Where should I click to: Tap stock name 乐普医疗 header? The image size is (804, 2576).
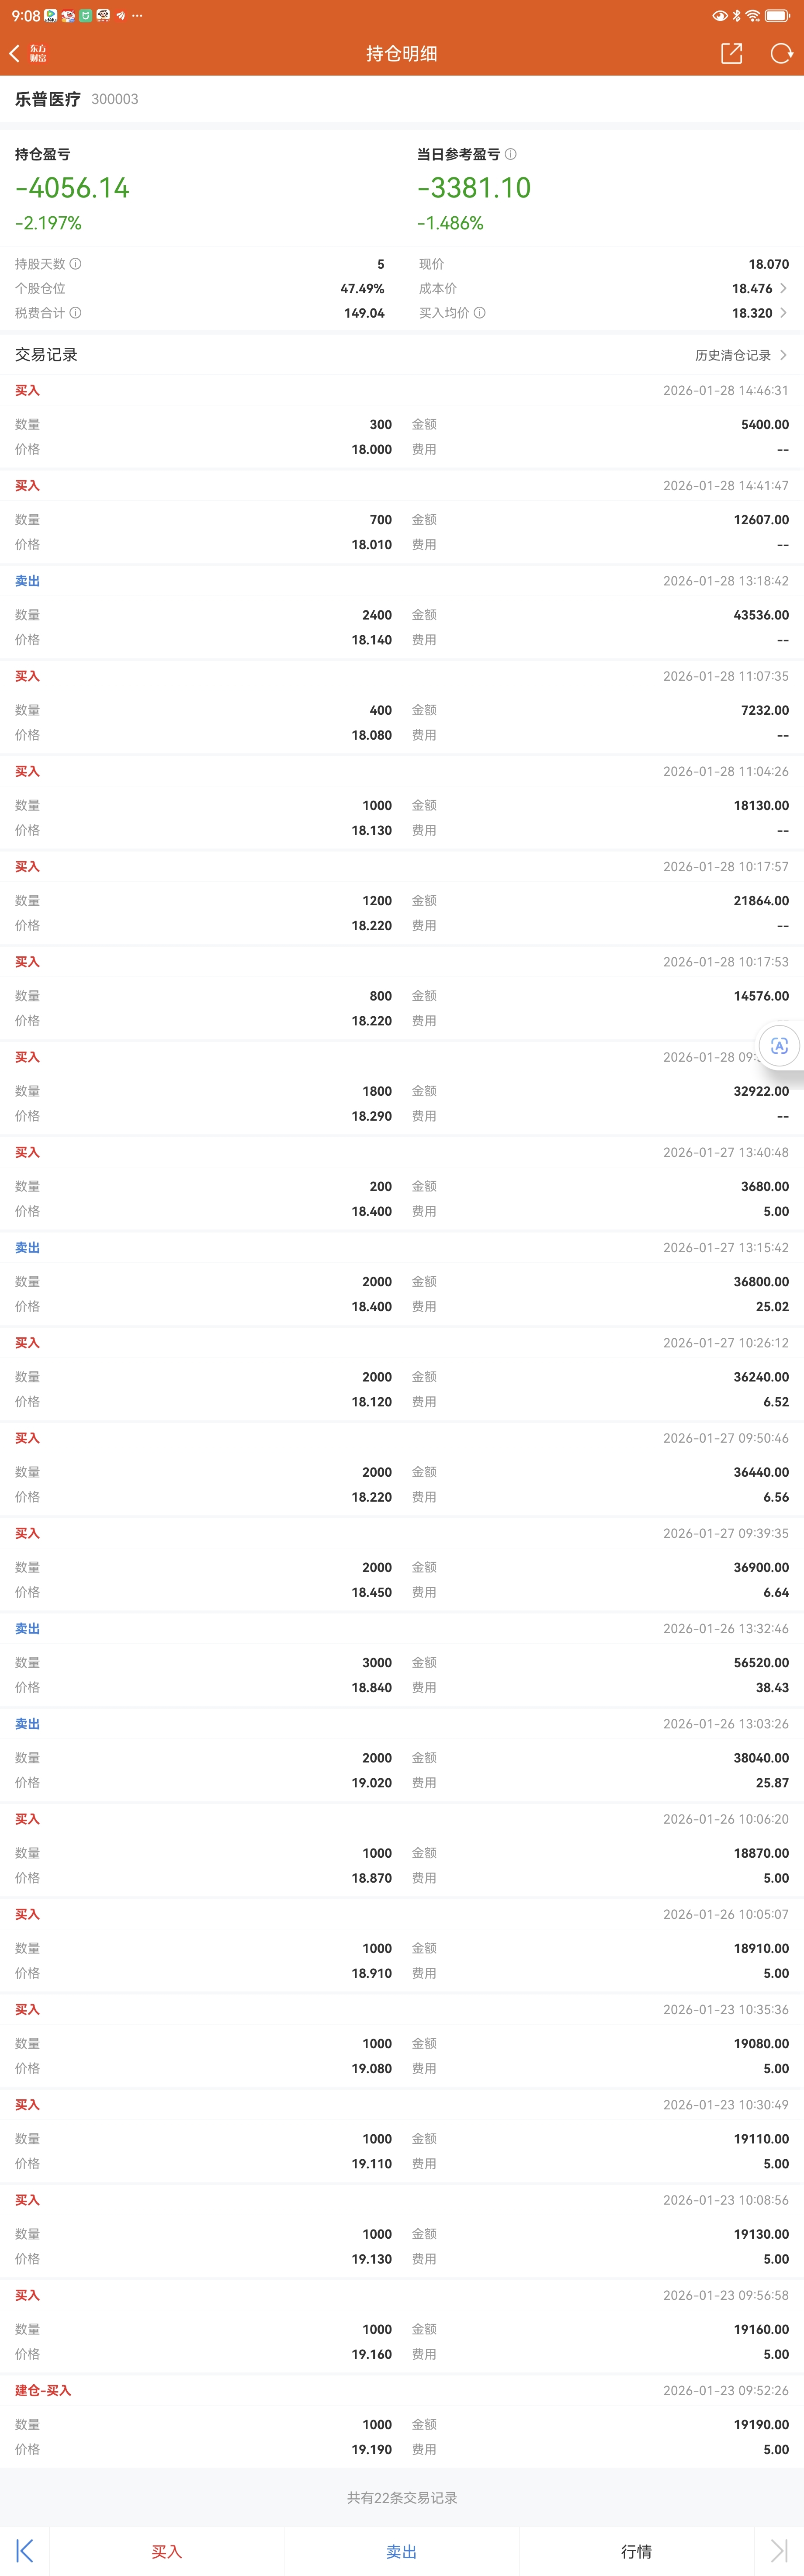pyautogui.click(x=48, y=99)
